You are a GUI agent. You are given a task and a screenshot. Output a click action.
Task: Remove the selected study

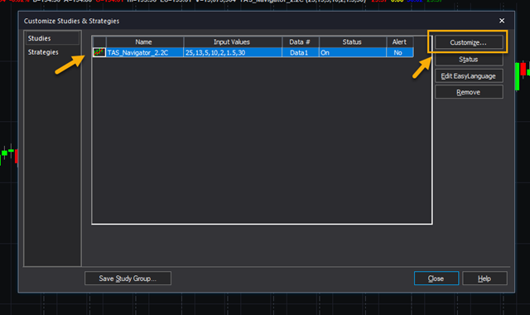pyautogui.click(x=469, y=92)
